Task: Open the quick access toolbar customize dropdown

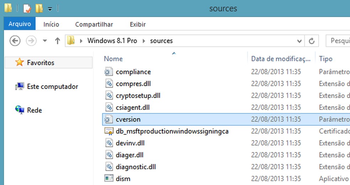Action: pos(50,8)
